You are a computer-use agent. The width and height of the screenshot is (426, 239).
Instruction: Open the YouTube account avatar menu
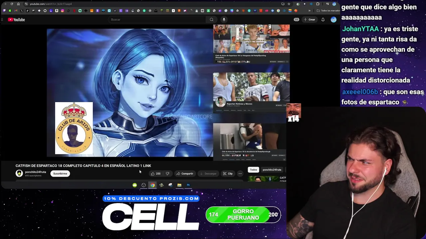pyautogui.click(x=333, y=20)
